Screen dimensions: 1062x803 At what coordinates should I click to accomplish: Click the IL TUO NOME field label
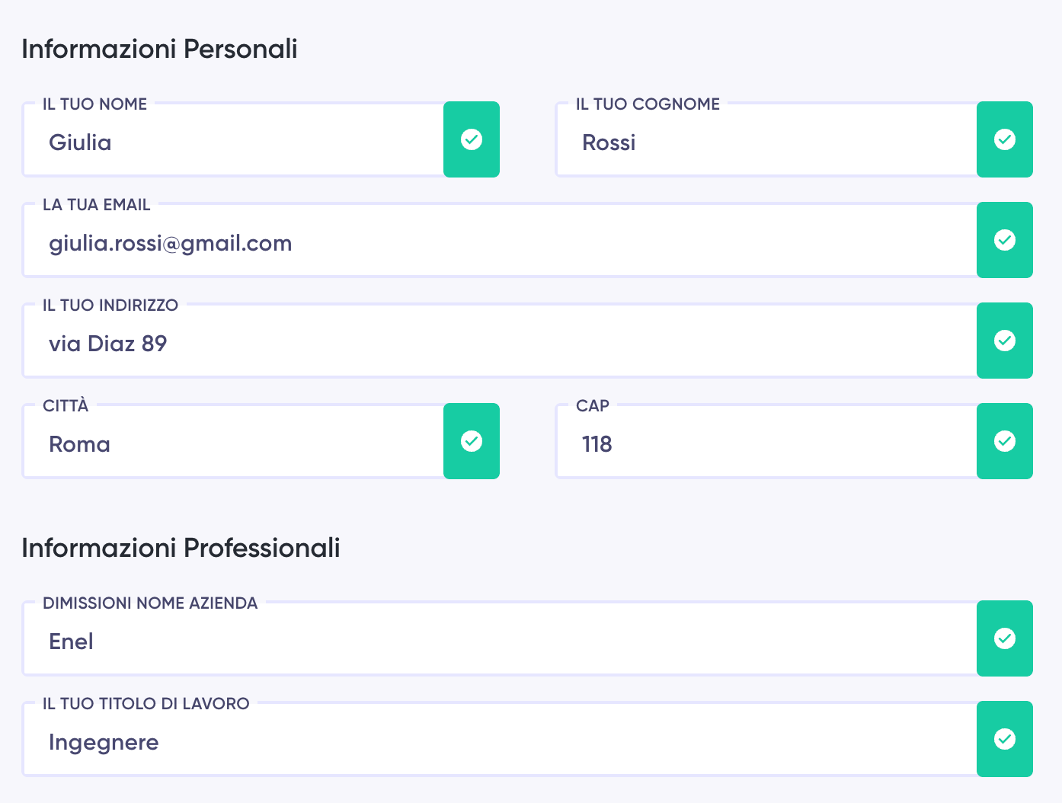click(x=95, y=104)
